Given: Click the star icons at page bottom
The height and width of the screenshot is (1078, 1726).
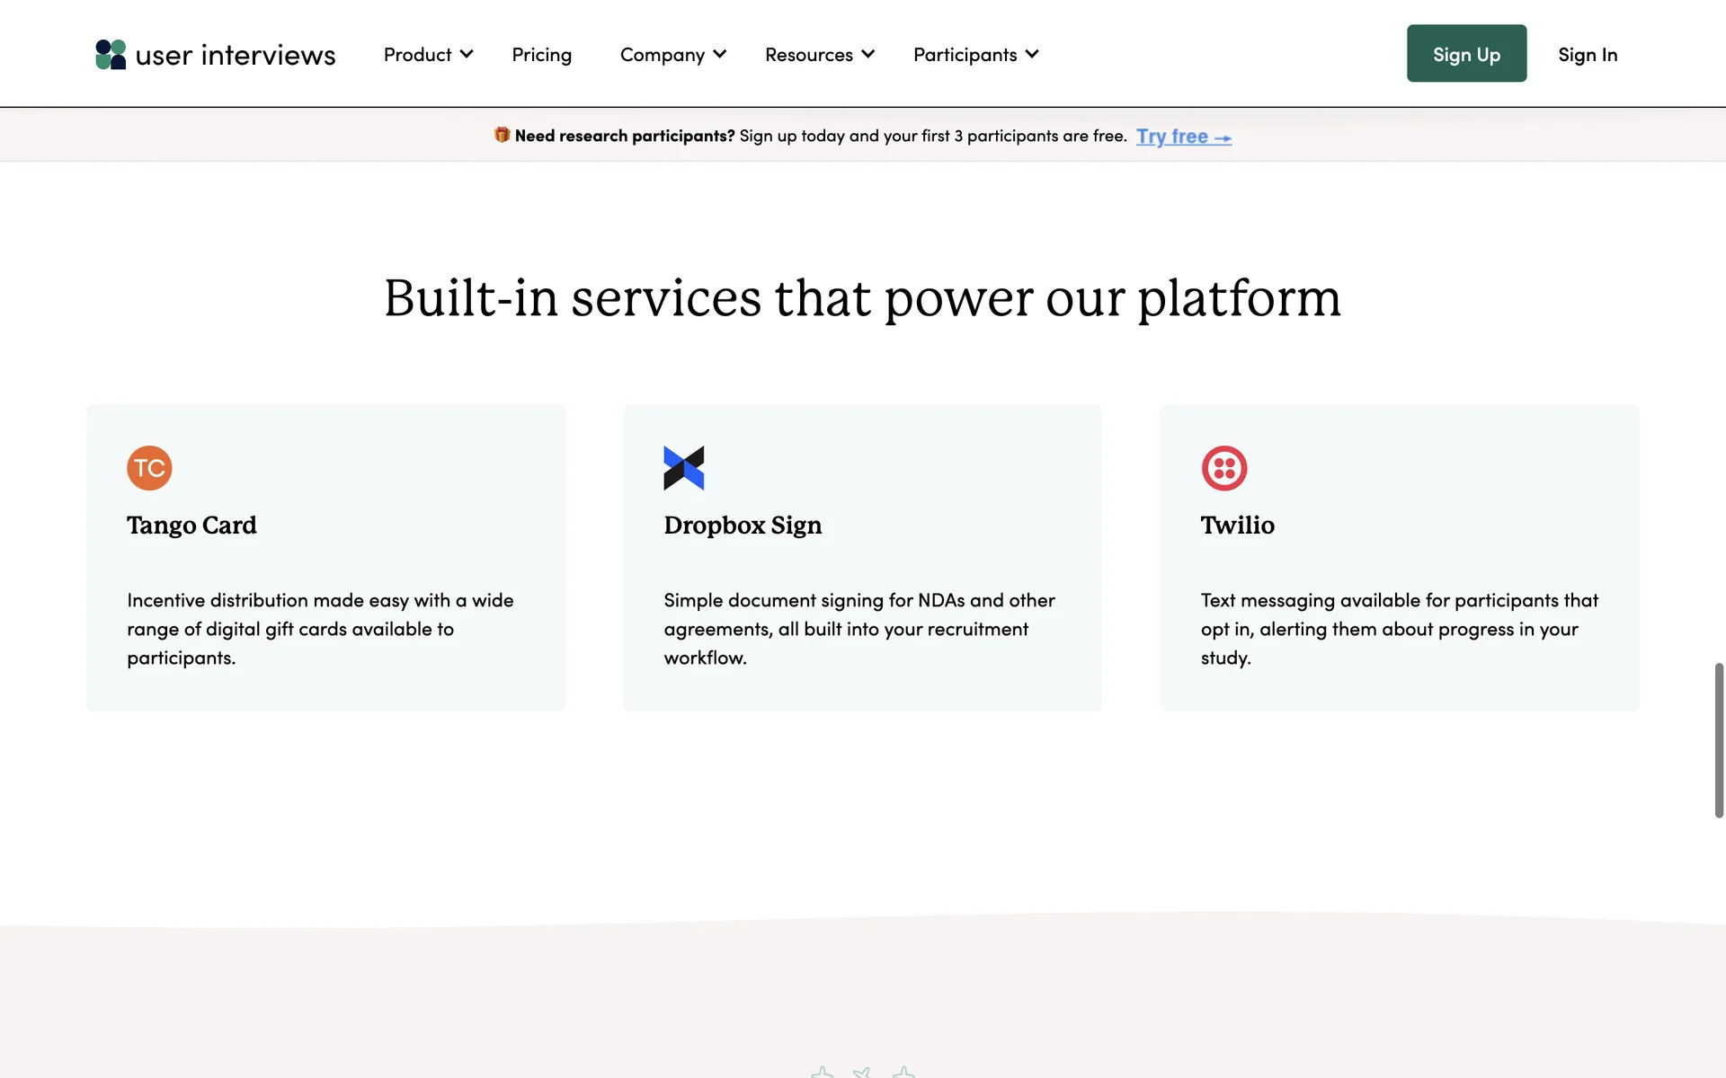Looking at the screenshot, I should 862,1071.
